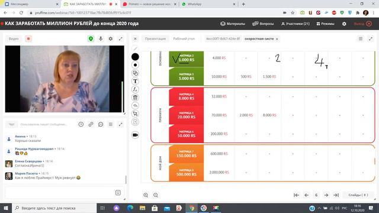Toggle the video camera tool in drawing bar
Image resolution: width=379 pixels, height=213 pixels.
pyautogui.click(x=135, y=135)
